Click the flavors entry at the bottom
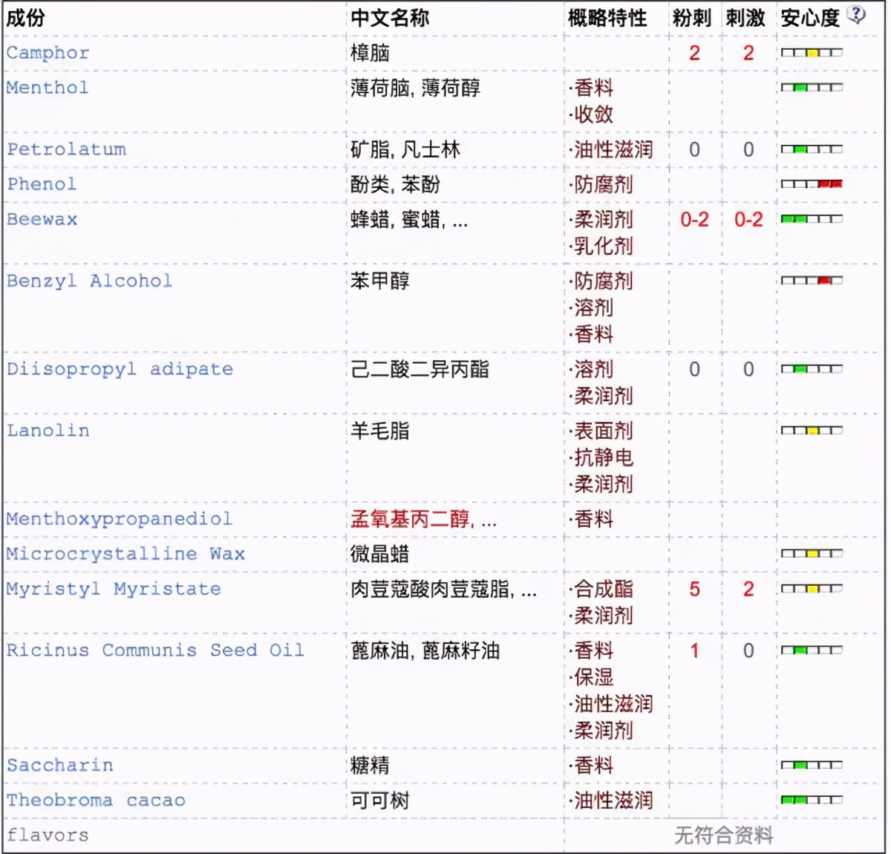The image size is (891, 854). tap(46, 835)
